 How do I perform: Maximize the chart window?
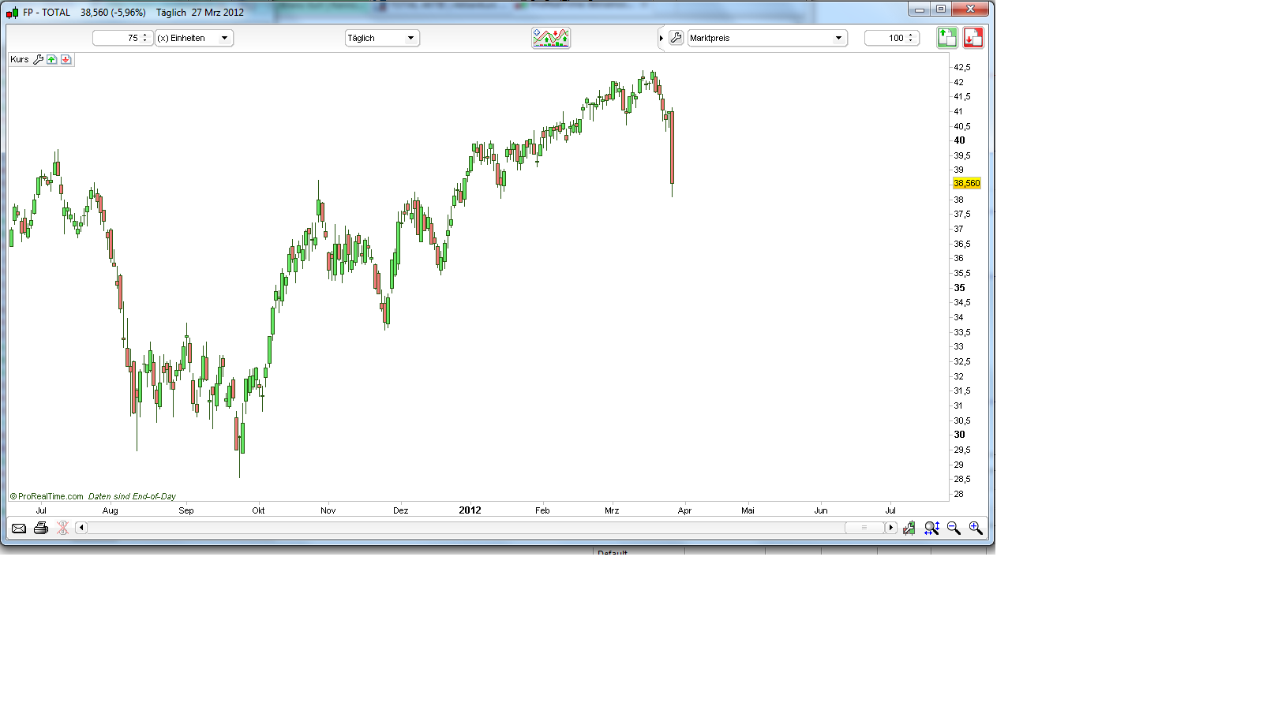coord(940,9)
